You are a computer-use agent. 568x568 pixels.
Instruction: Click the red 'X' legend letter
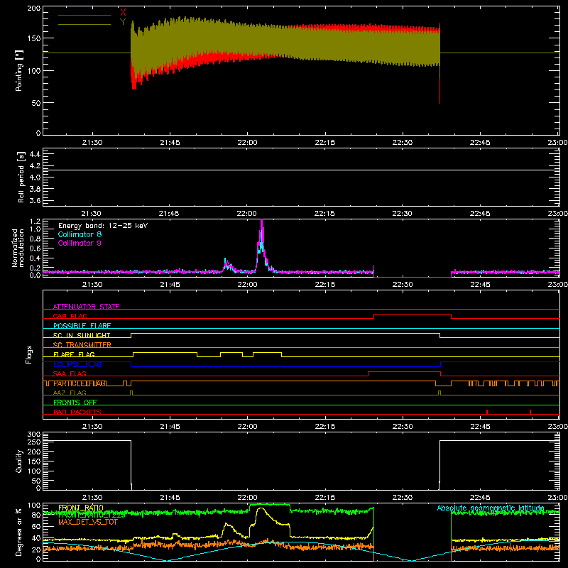pos(123,12)
